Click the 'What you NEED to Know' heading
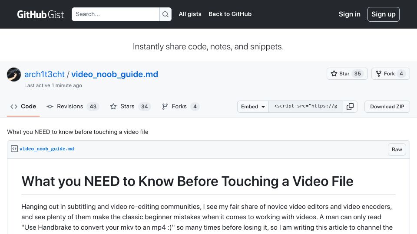Viewport: 417px width, 234px height. coord(187,182)
